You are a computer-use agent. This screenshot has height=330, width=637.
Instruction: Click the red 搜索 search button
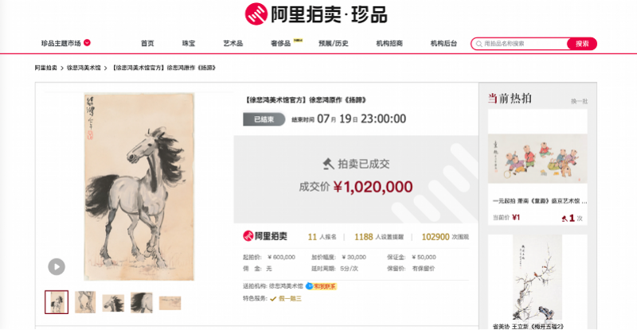pos(582,44)
